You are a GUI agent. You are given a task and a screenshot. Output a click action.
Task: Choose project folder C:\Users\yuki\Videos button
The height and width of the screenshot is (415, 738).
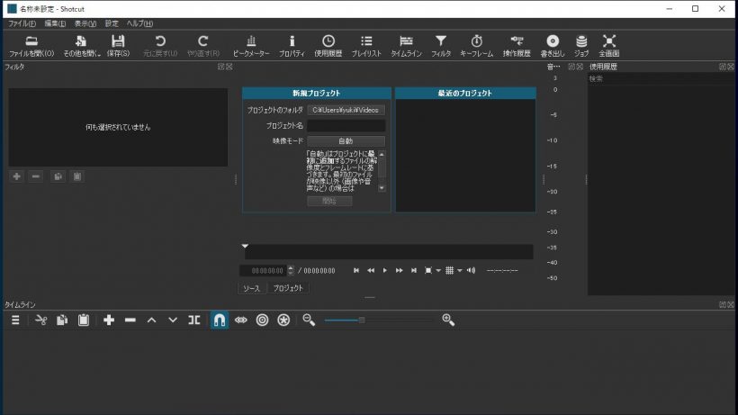(346, 110)
